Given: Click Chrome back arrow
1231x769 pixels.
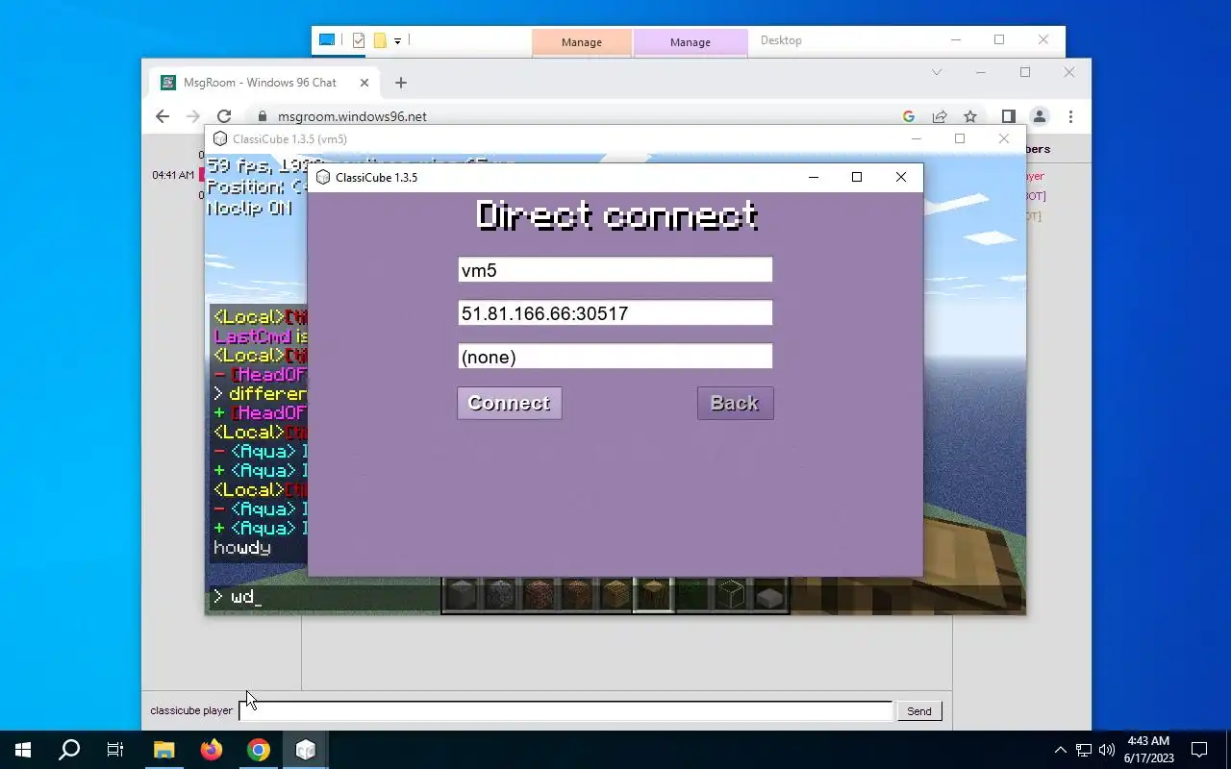Looking at the screenshot, I should pyautogui.click(x=163, y=116).
